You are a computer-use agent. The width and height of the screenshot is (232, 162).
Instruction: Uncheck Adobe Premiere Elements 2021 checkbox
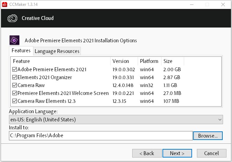pos(15,69)
